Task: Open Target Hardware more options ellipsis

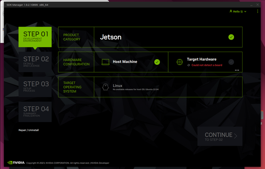Action: [x=237, y=70]
